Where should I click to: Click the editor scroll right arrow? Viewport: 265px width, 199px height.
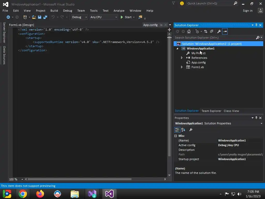(x=165, y=179)
